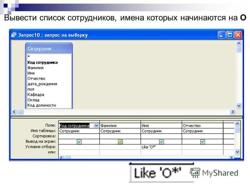Toggle the display checkbox under Имя
This screenshot has width=250, height=187.
162,142
